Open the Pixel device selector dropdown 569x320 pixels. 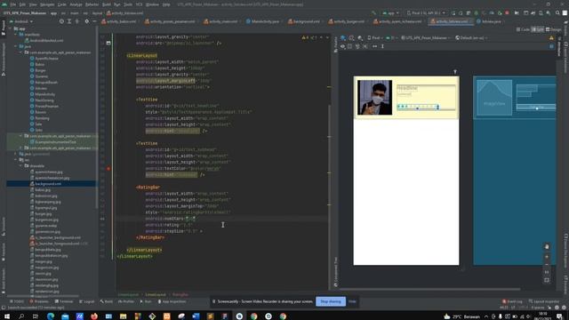[426, 13]
